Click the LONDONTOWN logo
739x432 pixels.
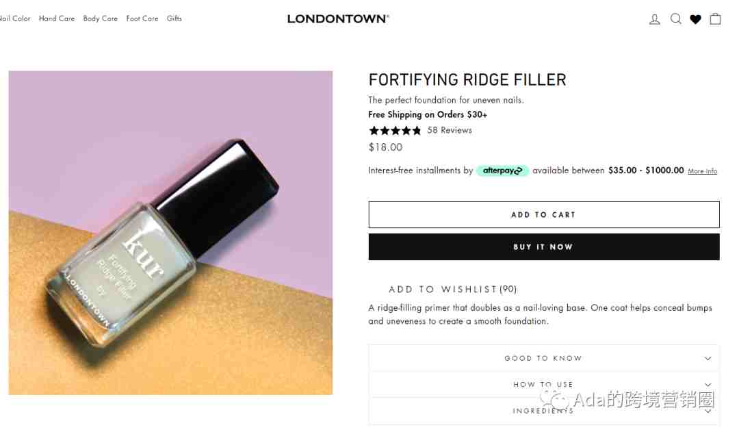pyautogui.click(x=338, y=19)
